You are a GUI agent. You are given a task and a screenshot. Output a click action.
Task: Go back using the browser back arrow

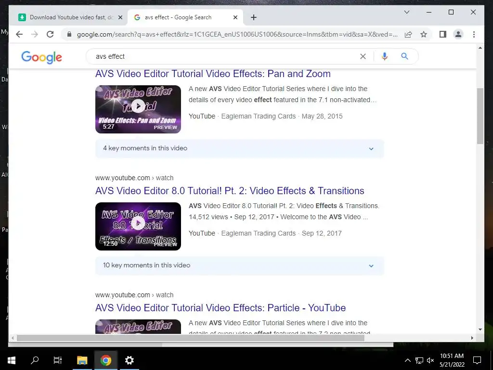(x=19, y=34)
